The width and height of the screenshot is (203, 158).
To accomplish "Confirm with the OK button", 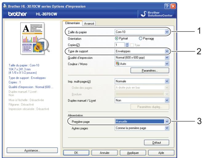I will click(x=76, y=153).
